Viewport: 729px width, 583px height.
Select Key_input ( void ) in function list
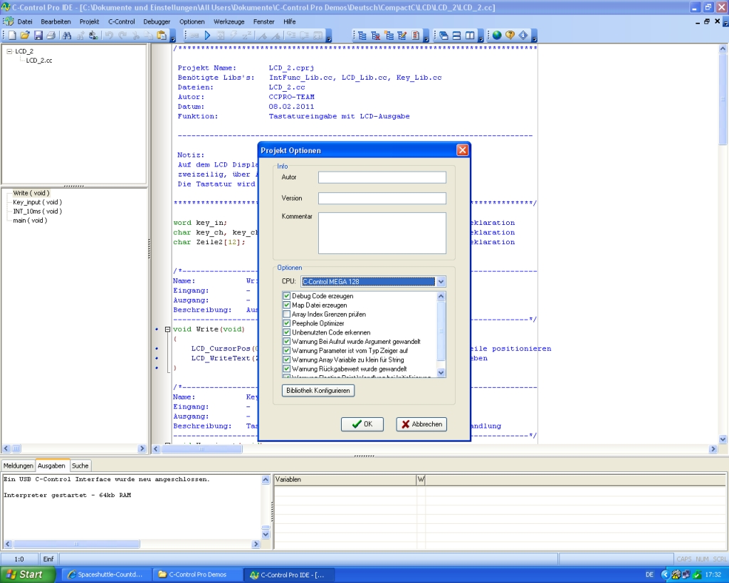(x=37, y=202)
